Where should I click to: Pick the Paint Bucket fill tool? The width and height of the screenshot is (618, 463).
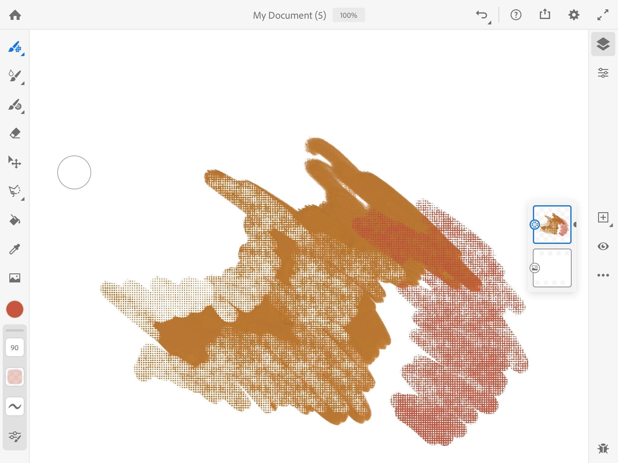click(14, 220)
